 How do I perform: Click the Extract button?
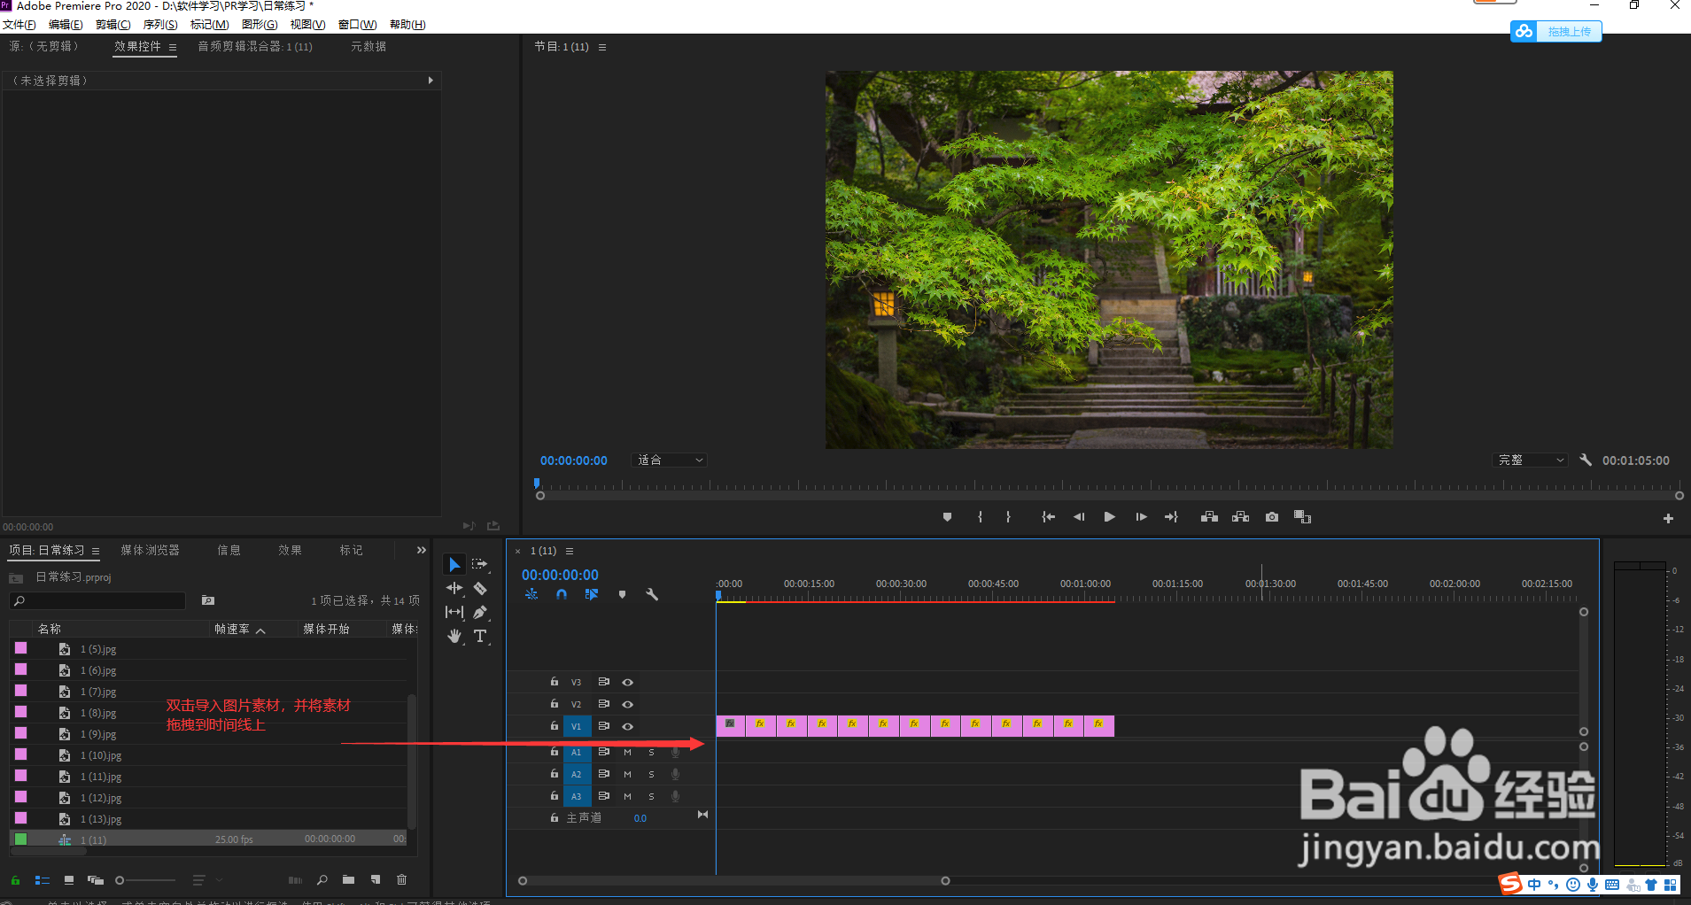pyautogui.click(x=1240, y=517)
